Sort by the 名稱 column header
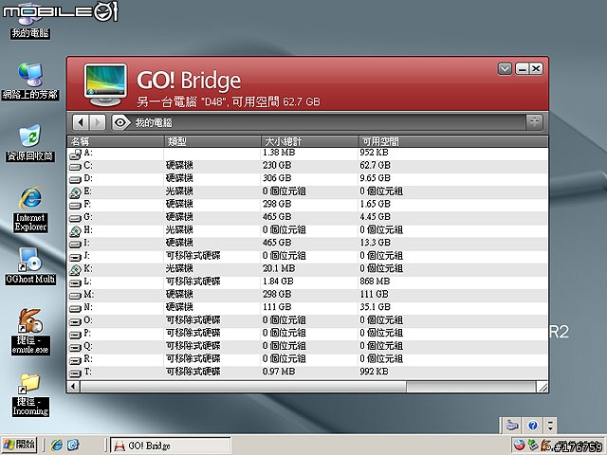Viewport: 607px width, 455px height. coord(116,141)
